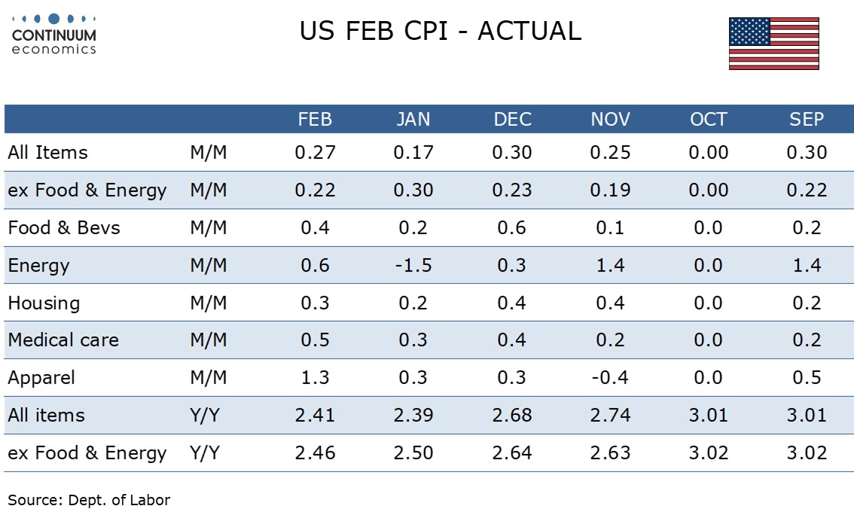The image size is (854, 512).
Task: Click the NOV column header
Action: point(610,119)
